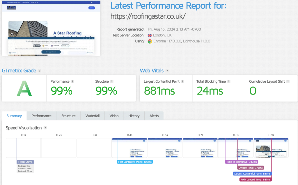
Task: Click the 99% Performance score
Action: (62, 91)
